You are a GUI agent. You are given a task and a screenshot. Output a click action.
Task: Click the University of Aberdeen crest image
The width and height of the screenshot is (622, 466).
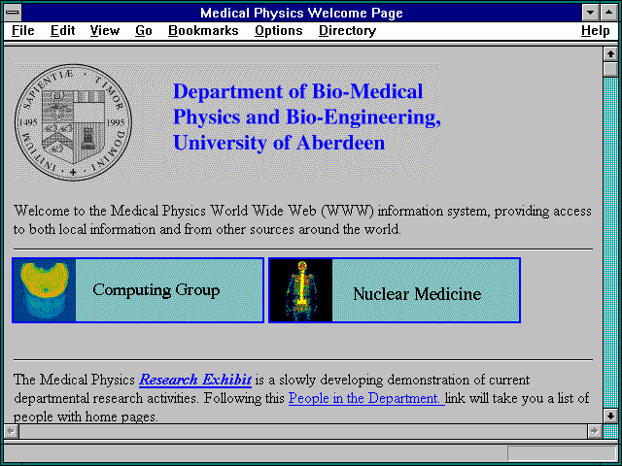click(73, 122)
